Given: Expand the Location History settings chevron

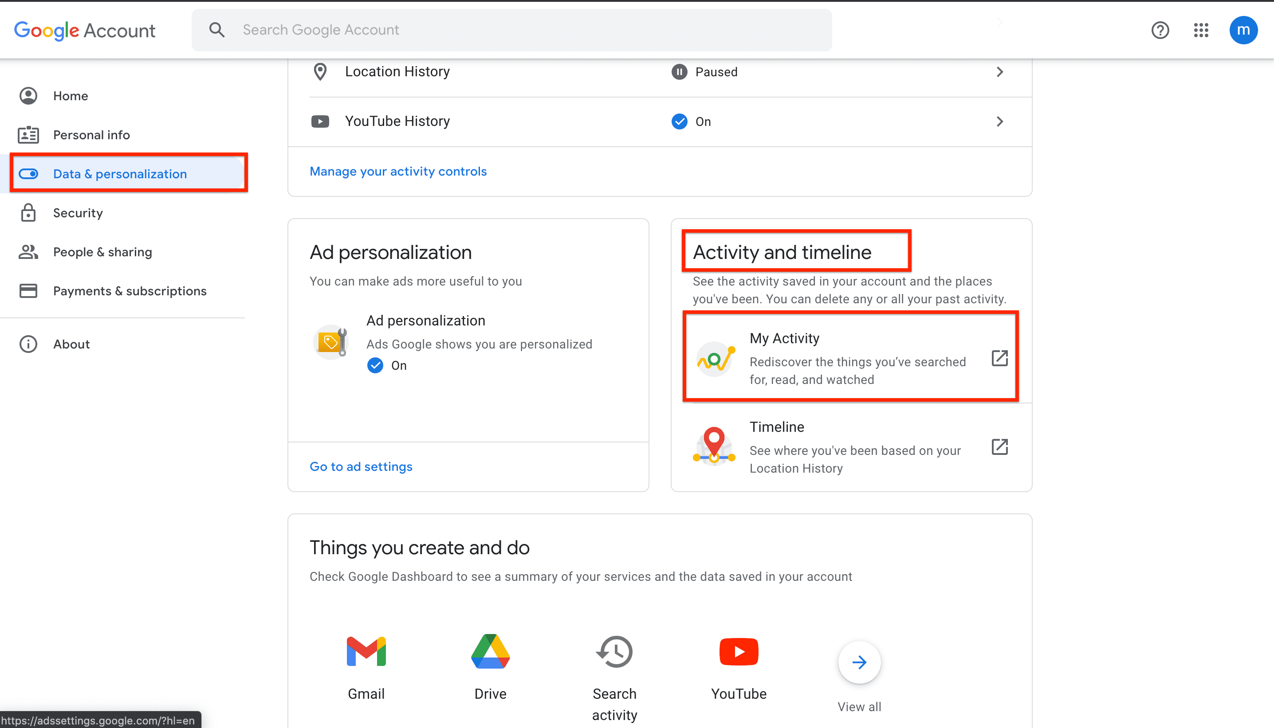Looking at the screenshot, I should pyautogui.click(x=1000, y=72).
